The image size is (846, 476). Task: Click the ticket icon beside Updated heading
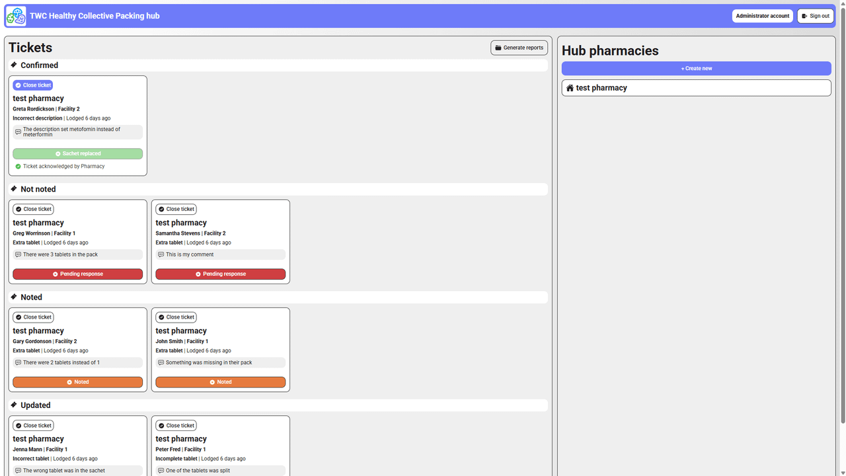tap(14, 405)
